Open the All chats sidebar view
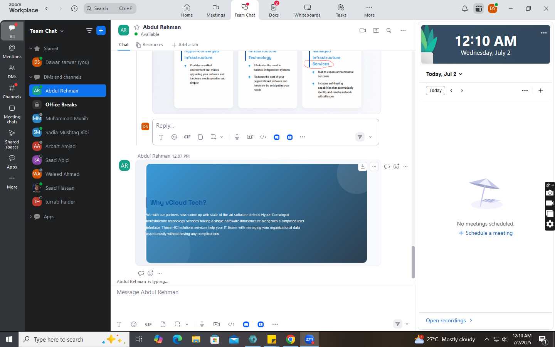Screen dimensions: 555x347 click(12, 31)
